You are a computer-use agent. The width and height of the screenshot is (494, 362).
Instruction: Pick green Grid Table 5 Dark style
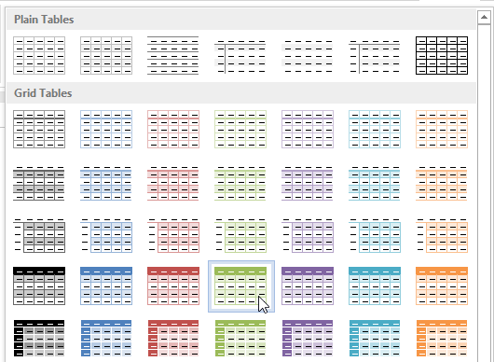click(x=240, y=339)
